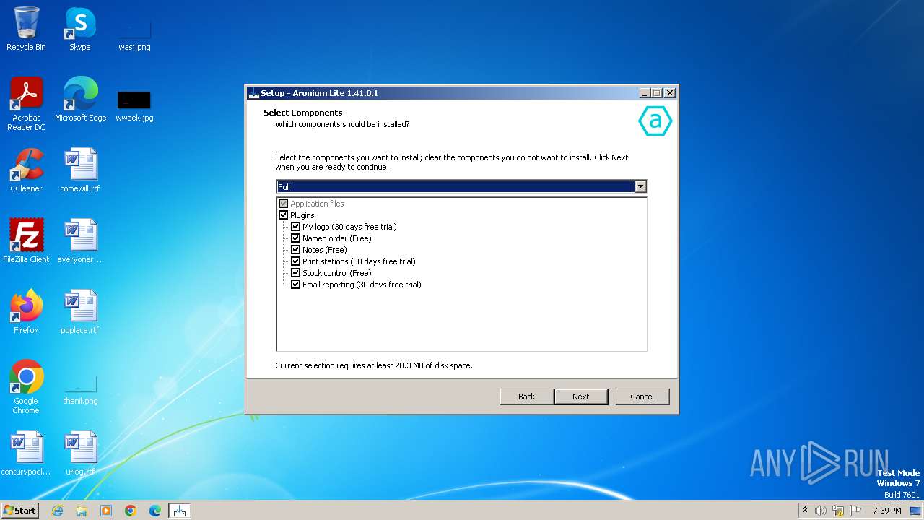Open the CCleaner desktop shortcut
This screenshot has width=924, height=520.
(x=26, y=170)
